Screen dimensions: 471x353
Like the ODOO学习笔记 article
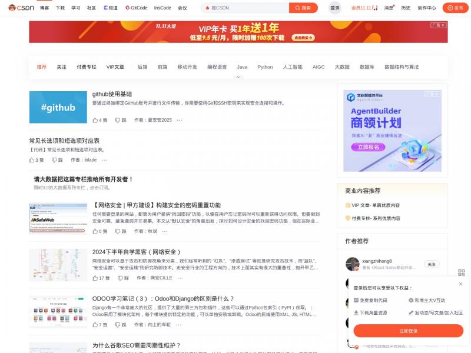coord(100,325)
